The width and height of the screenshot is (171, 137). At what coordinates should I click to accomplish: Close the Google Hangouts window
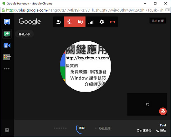pyautogui.click(x=165, y=3)
